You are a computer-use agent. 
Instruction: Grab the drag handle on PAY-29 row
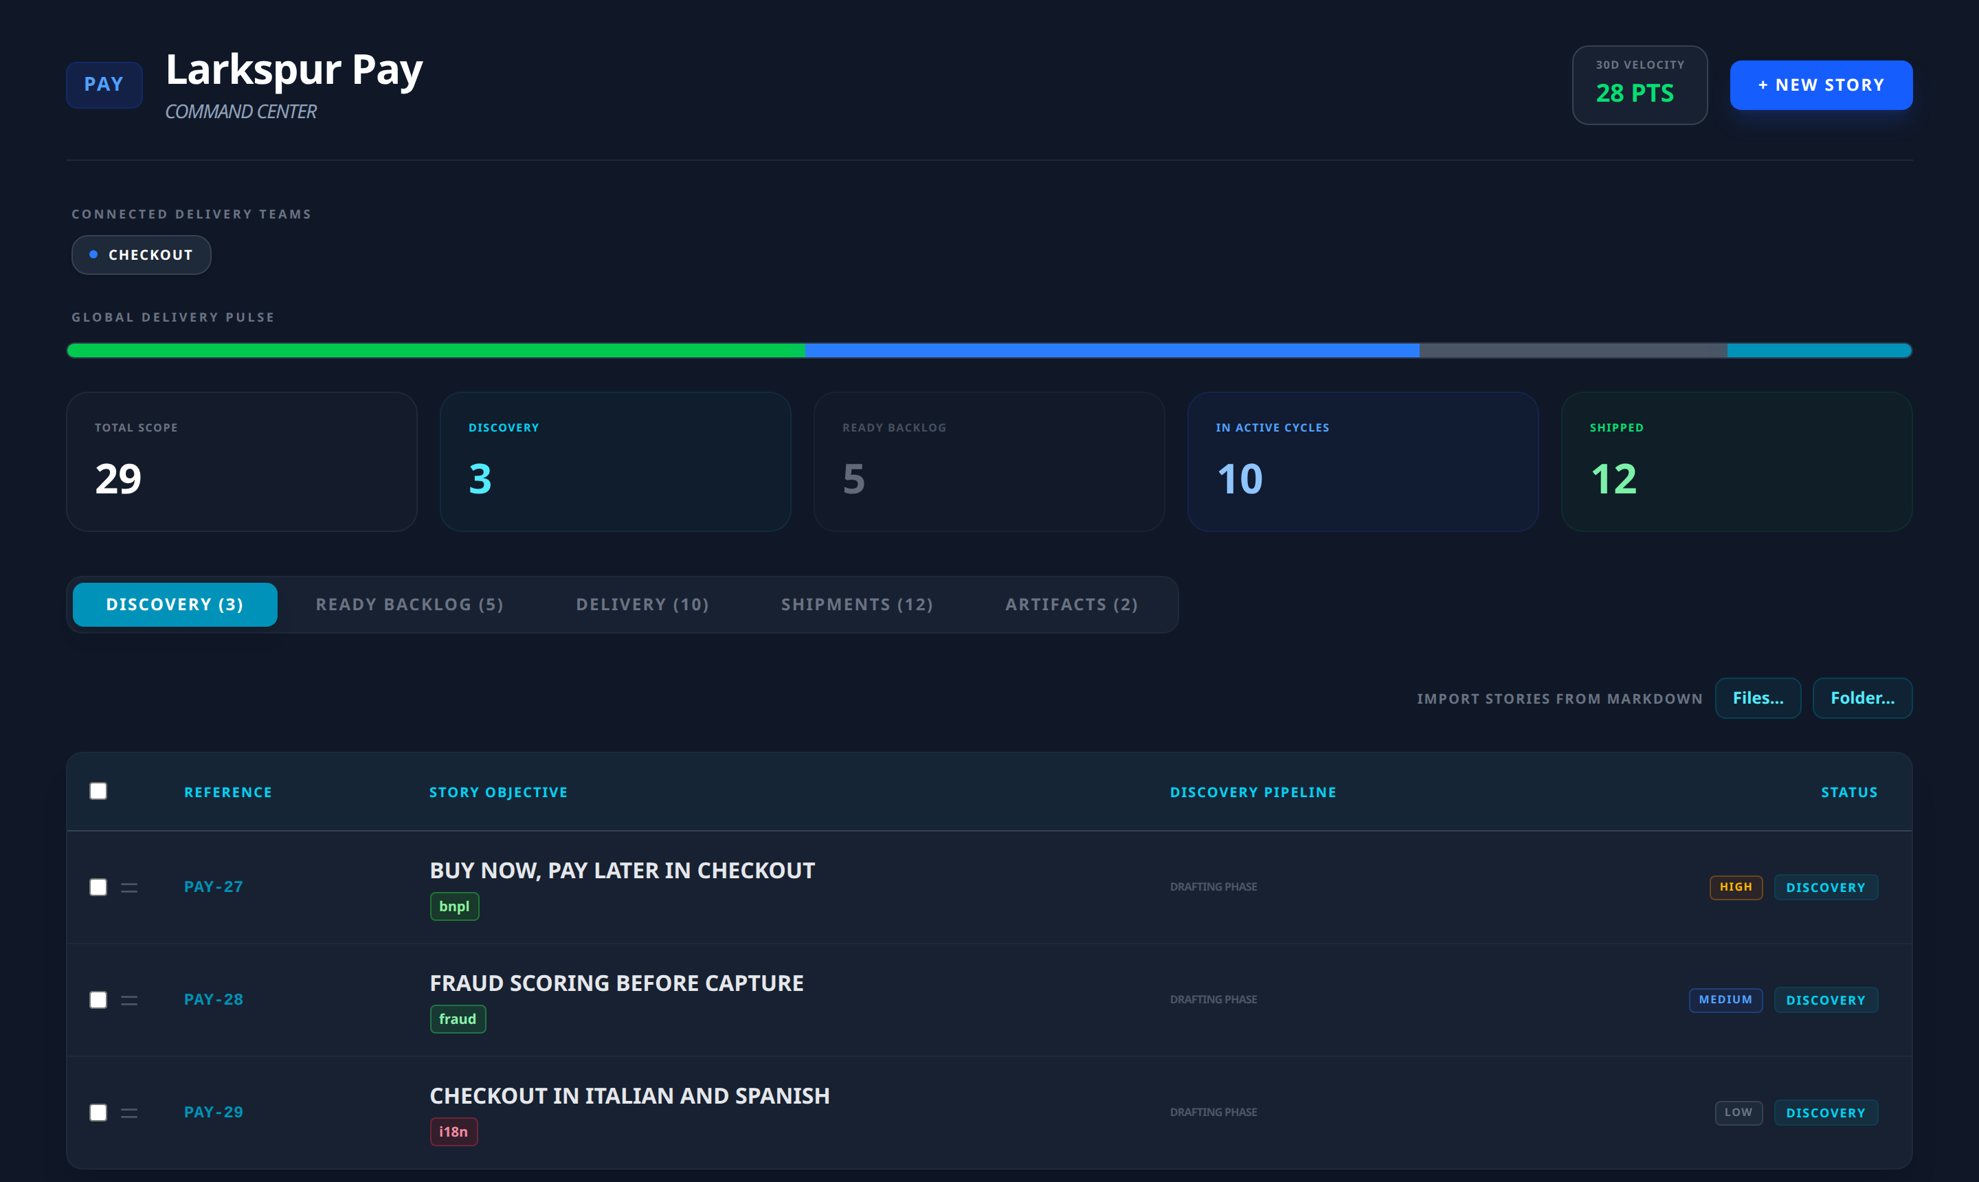pos(129,1113)
